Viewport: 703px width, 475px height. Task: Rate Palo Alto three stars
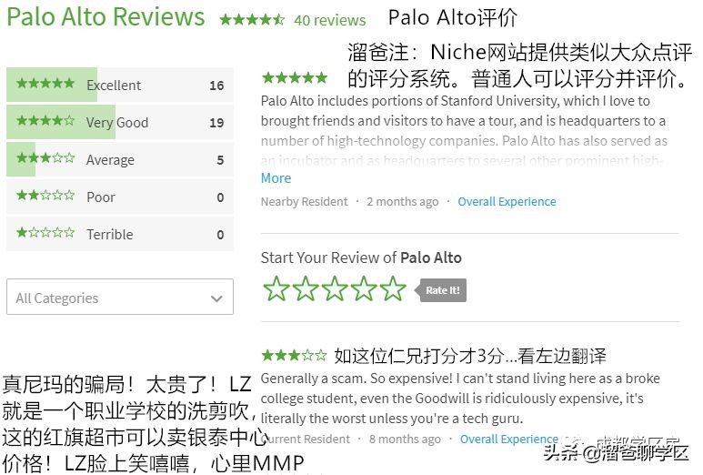tap(335, 288)
